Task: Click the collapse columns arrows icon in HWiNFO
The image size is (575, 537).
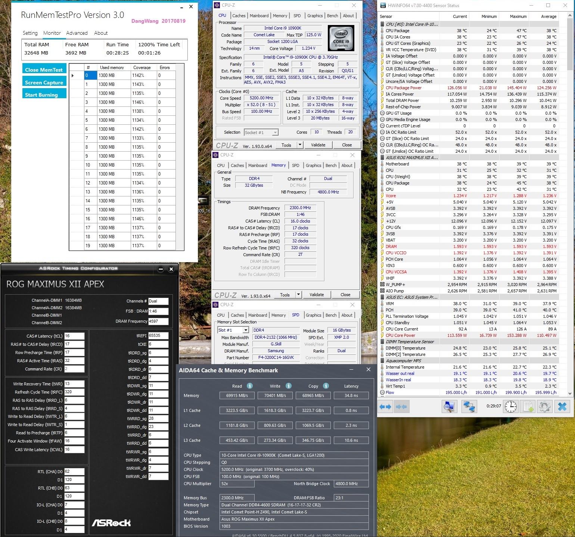Action: [401, 406]
